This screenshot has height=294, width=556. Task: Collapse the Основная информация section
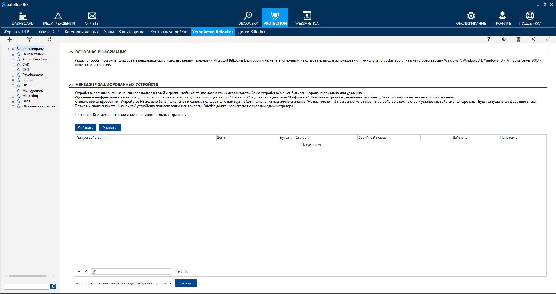point(71,52)
